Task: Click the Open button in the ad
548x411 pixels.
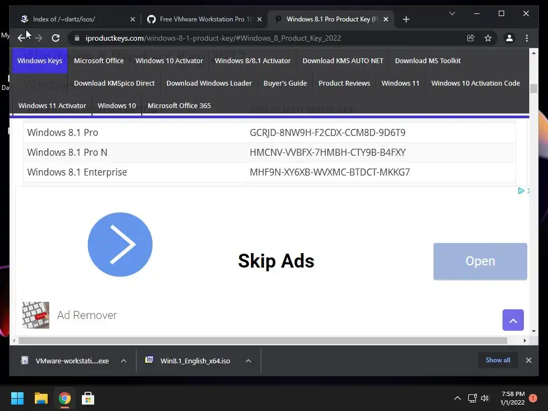Action: tap(480, 261)
